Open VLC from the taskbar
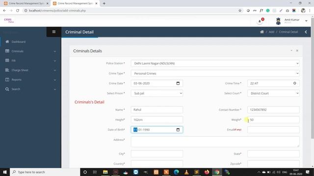Viewport: 314px width, 176px height. pos(186,172)
